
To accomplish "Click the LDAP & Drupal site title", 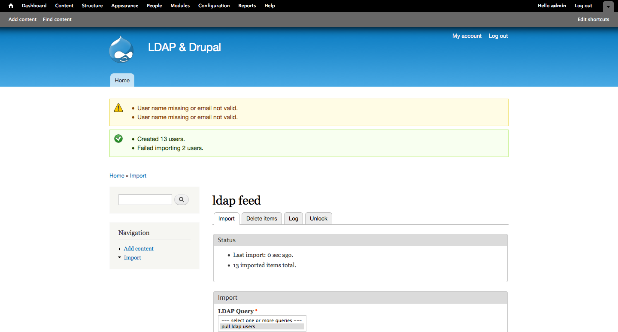I will 185,47.
